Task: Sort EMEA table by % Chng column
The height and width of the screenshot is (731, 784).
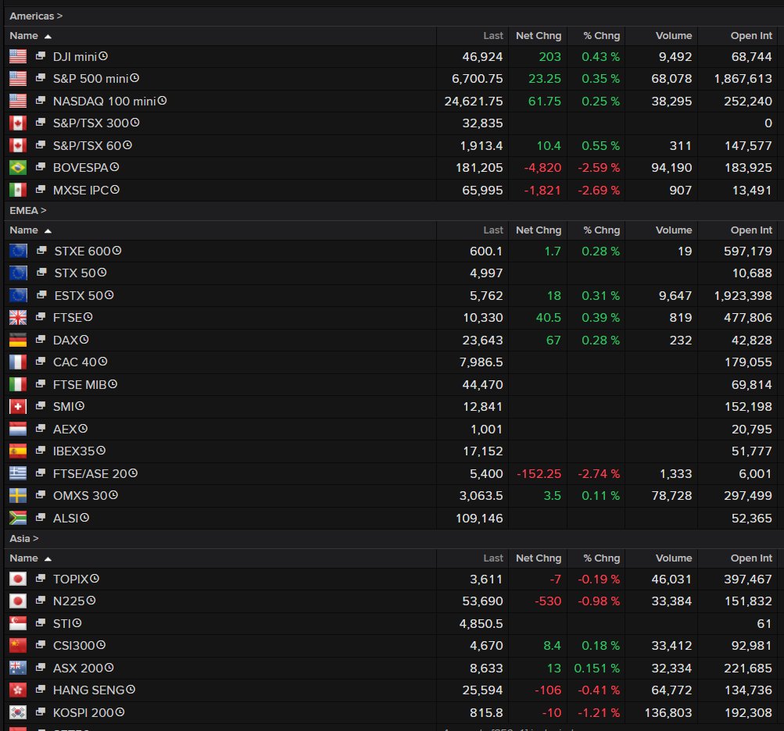Action: [602, 230]
